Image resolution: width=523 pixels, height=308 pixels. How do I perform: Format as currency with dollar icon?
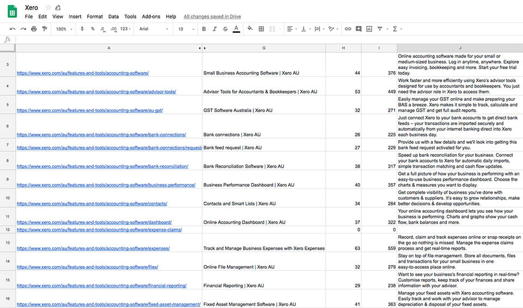82,29
